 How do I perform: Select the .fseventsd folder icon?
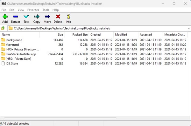3,45
